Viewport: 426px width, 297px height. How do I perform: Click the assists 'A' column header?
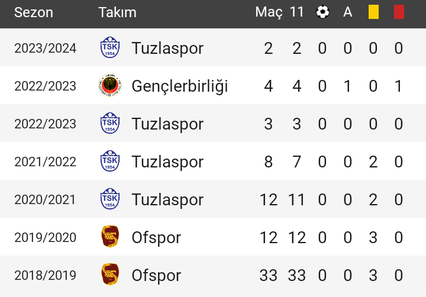coord(348,12)
